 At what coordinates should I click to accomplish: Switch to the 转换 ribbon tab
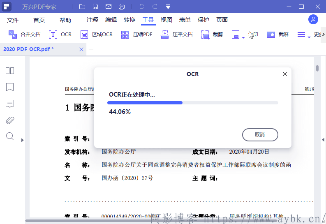click(x=129, y=20)
